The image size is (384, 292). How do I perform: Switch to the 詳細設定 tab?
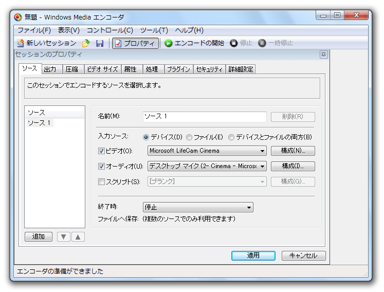(x=241, y=69)
